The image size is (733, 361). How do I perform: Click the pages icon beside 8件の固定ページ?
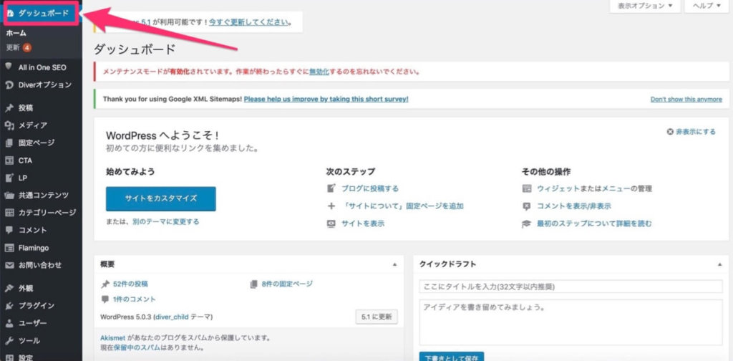(254, 284)
